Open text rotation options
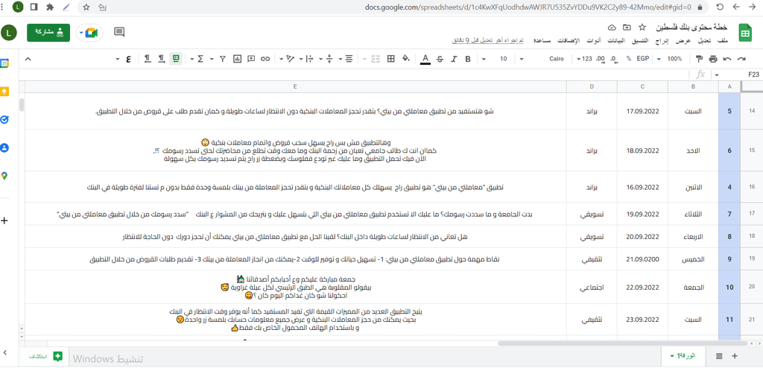763x368 pixels. [291, 59]
